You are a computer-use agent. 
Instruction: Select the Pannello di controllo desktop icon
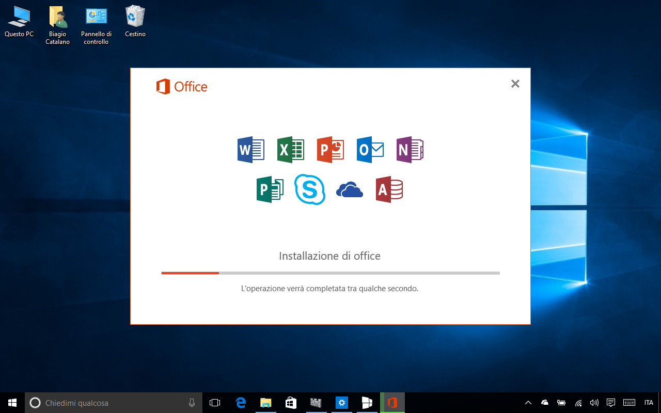click(97, 25)
